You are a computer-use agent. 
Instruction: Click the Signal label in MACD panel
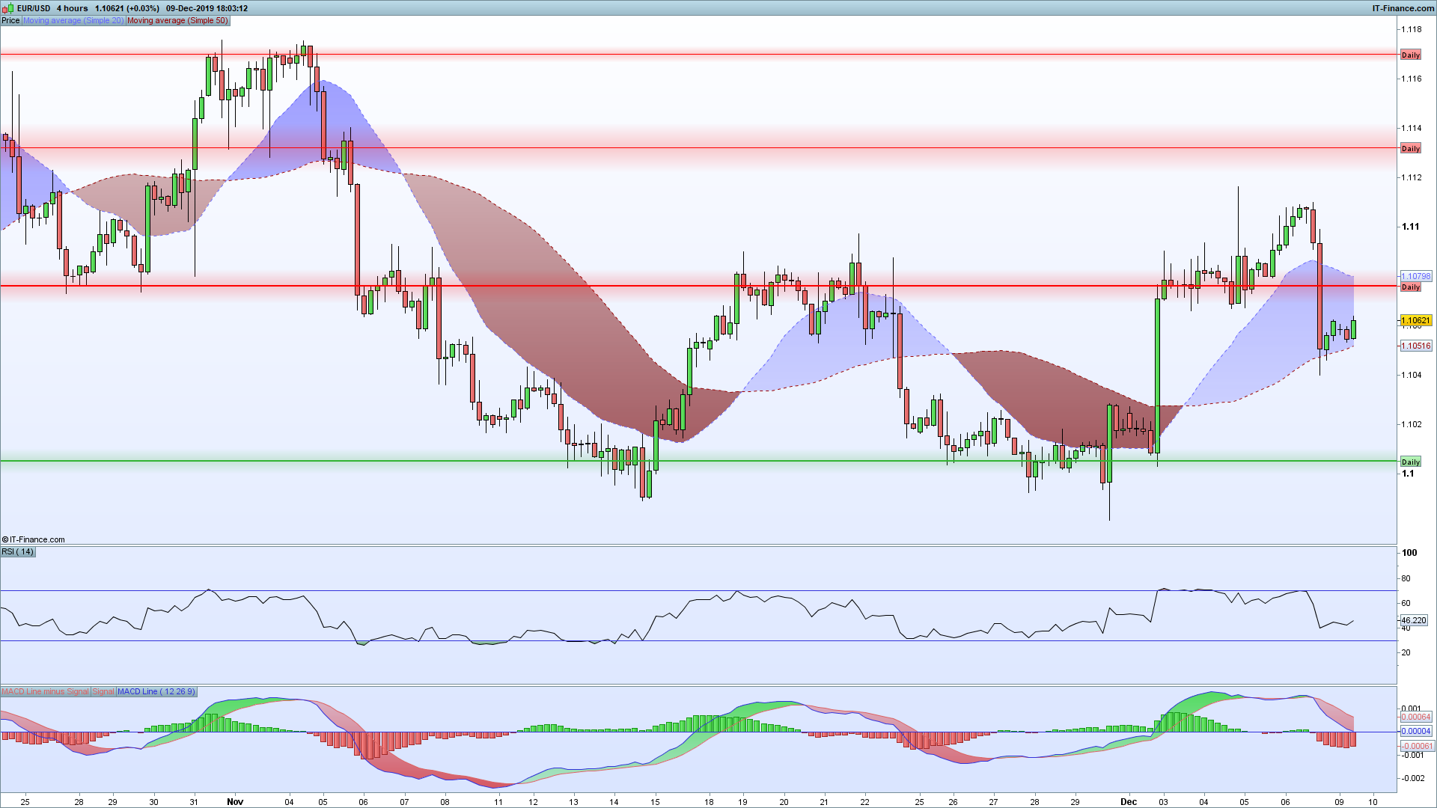point(103,691)
